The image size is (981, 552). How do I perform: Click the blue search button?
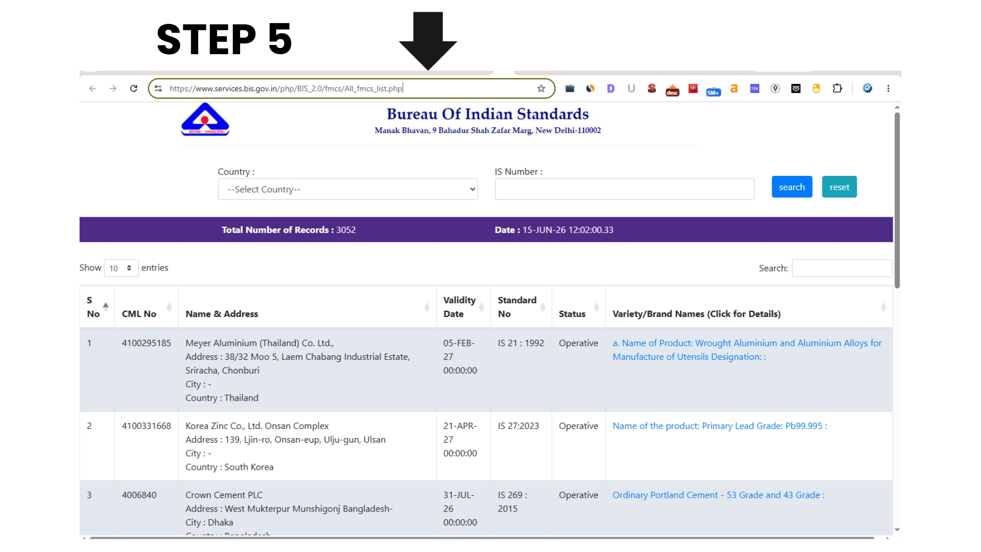tap(791, 187)
